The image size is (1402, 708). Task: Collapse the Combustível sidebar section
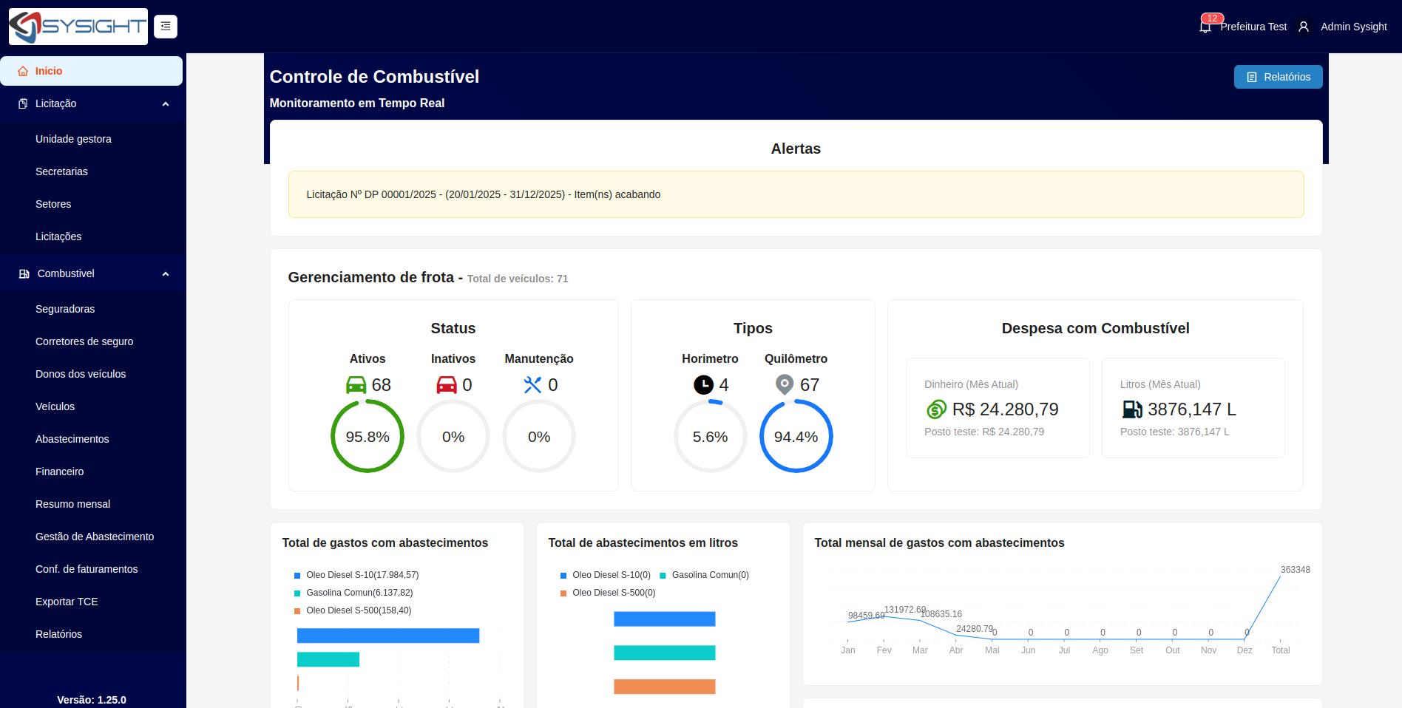(166, 274)
